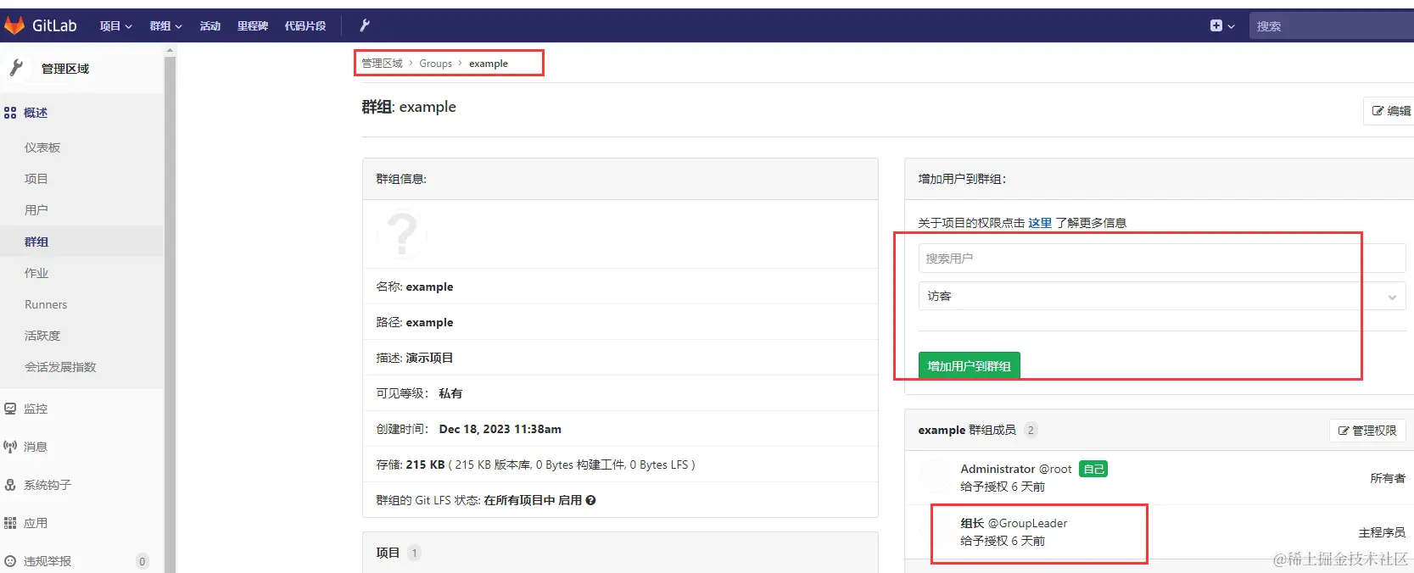The image size is (1414, 573).
Task: Go to 活动 in top navbar
Action: coord(210,26)
